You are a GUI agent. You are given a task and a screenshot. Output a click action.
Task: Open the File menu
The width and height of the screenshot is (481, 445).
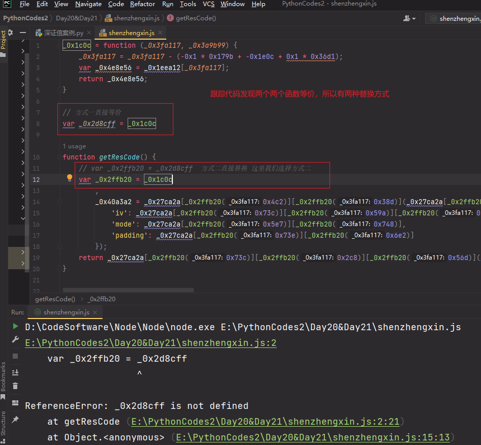[x=24, y=4]
